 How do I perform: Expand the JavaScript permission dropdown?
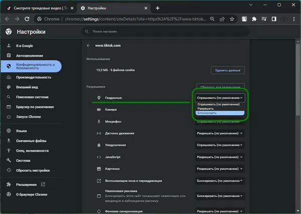pos(220,157)
